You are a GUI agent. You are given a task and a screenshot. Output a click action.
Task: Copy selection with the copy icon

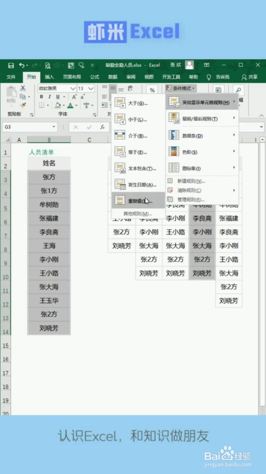point(23,97)
